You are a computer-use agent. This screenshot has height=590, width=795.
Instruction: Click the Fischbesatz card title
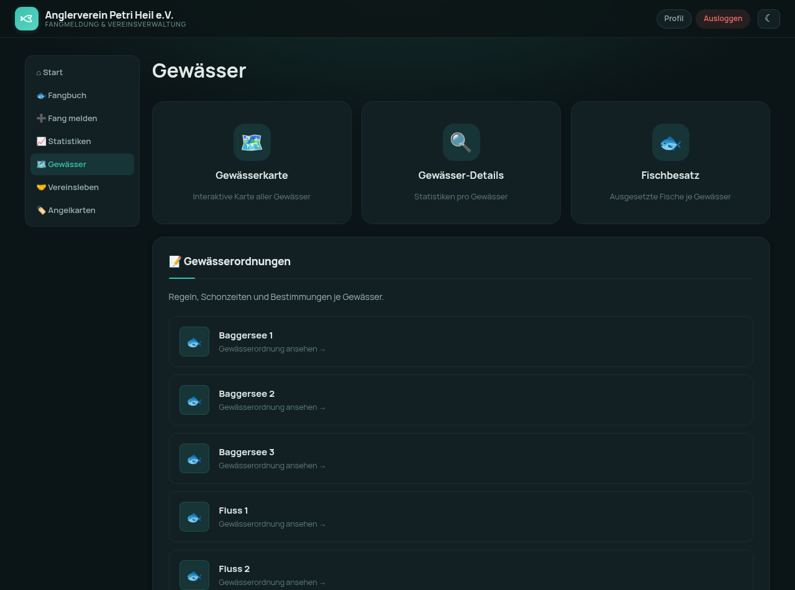(x=670, y=176)
